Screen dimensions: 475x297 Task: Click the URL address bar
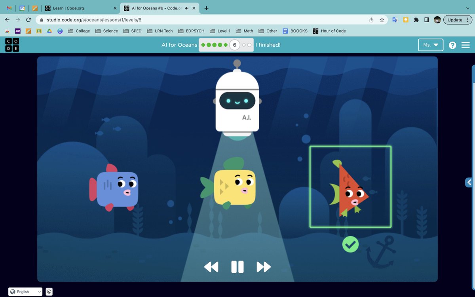pyautogui.click(x=212, y=20)
